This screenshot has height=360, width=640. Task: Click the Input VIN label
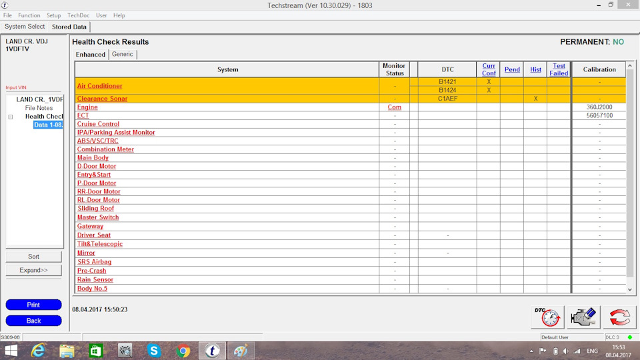pos(16,87)
